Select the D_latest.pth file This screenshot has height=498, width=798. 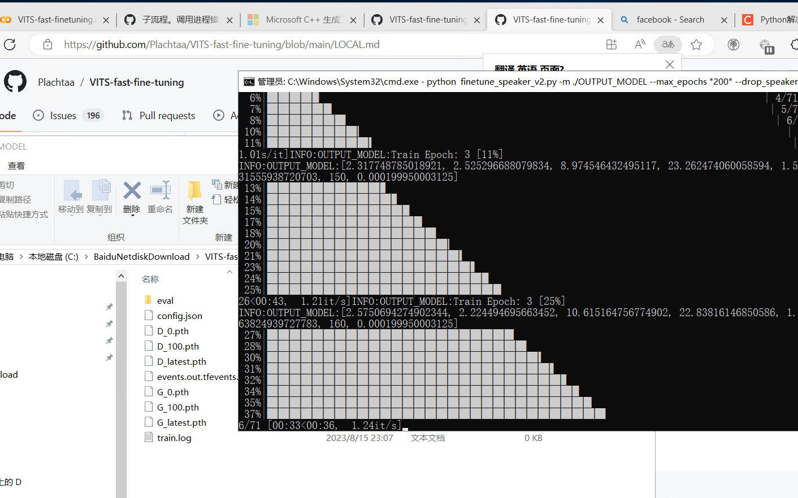click(x=181, y=361)
